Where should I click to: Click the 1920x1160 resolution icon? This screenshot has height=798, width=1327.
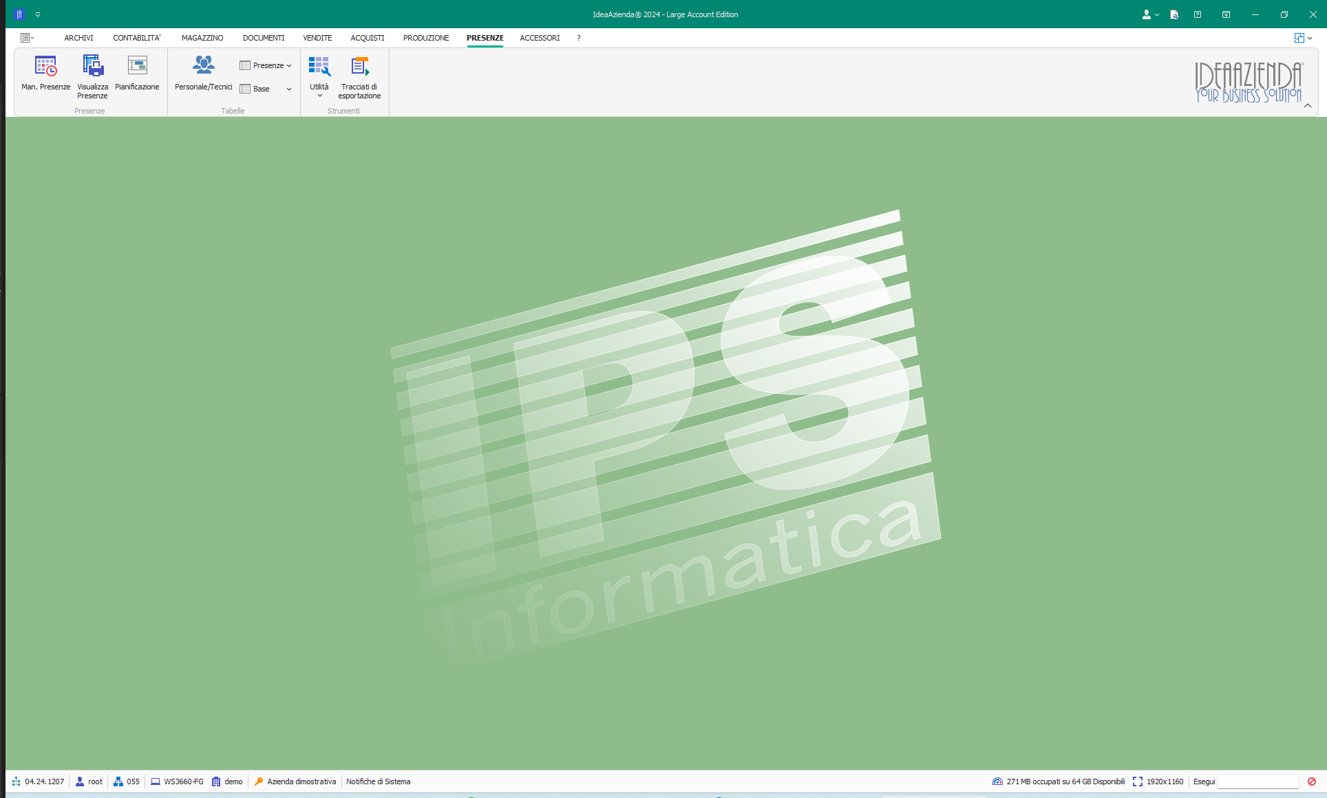[1138, 781]
